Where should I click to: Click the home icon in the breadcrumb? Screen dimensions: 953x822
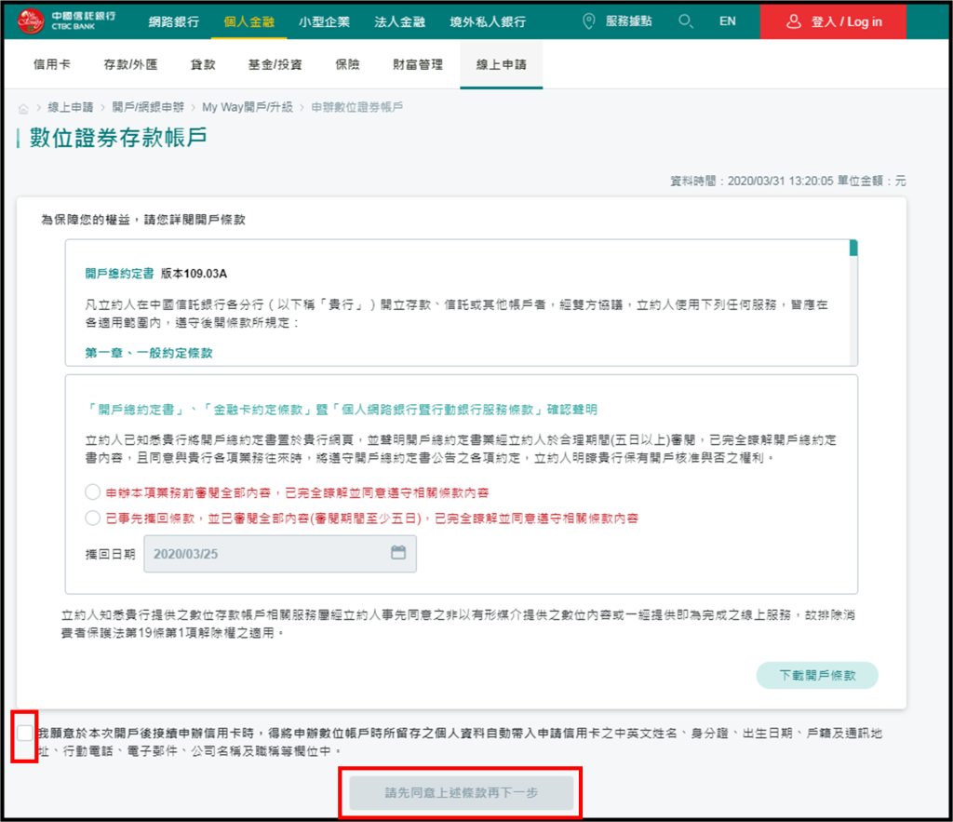[x=21, y=107]
